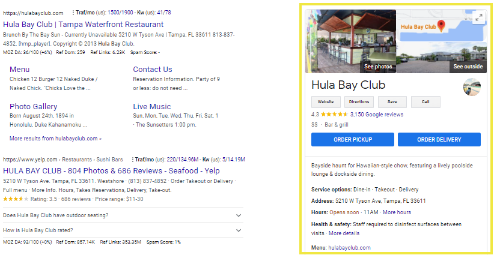Expand the map with the fullscreen arrows icon

coord(479,18)
